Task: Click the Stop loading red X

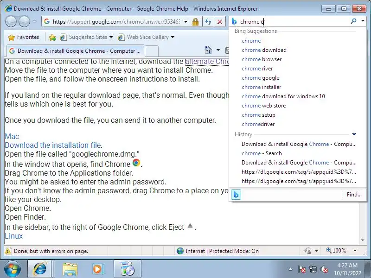Action: point(219,22)
